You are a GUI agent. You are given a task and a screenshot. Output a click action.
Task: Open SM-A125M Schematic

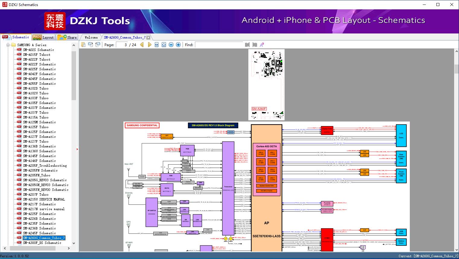coord(39,122)
